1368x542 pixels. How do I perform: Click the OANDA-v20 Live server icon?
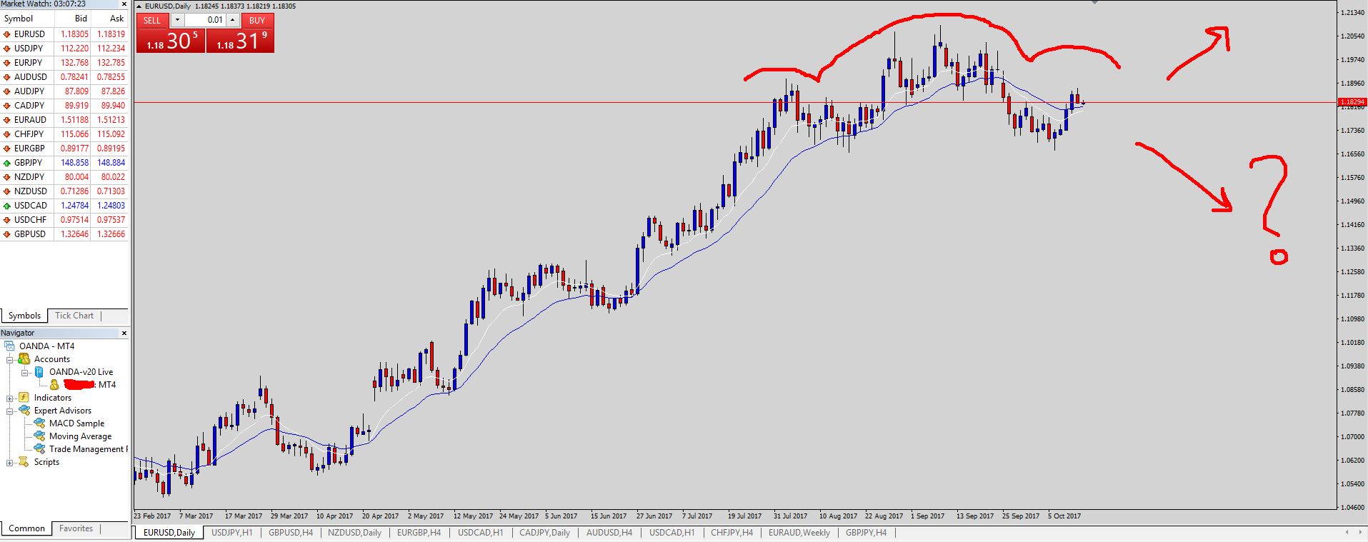click(x=40, y=372)
